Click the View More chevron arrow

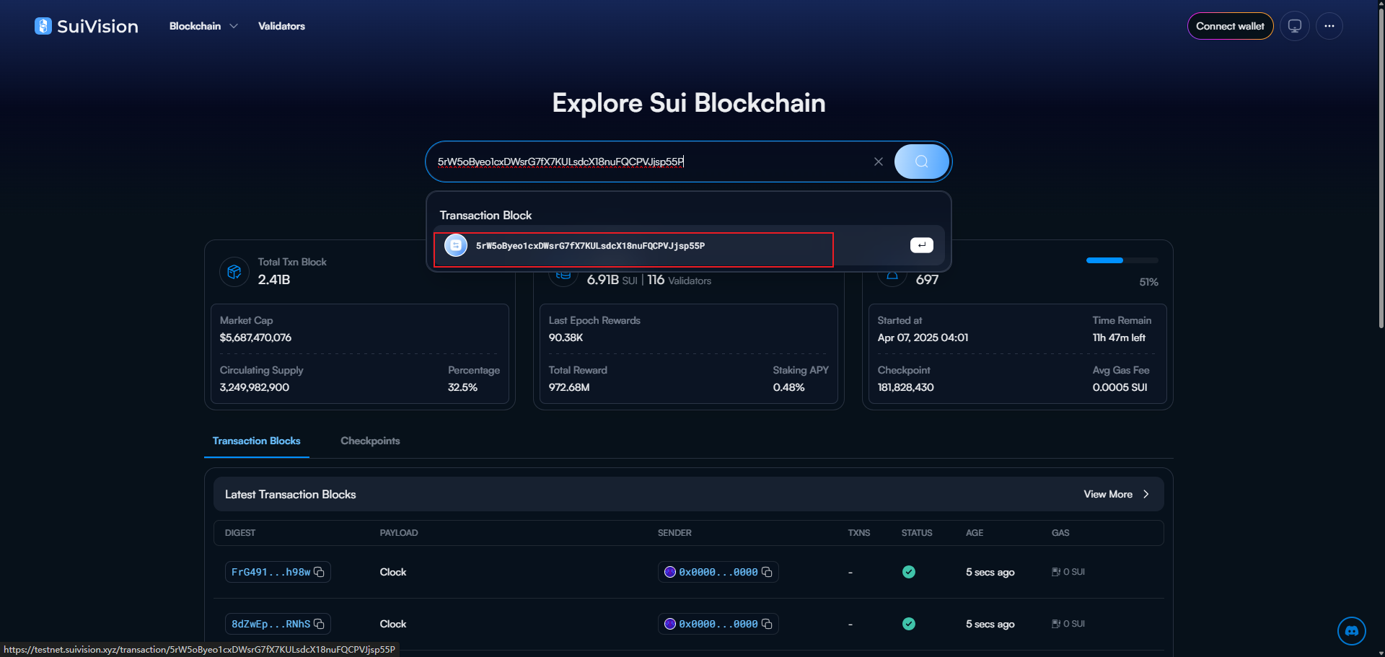pos(1146,494)
